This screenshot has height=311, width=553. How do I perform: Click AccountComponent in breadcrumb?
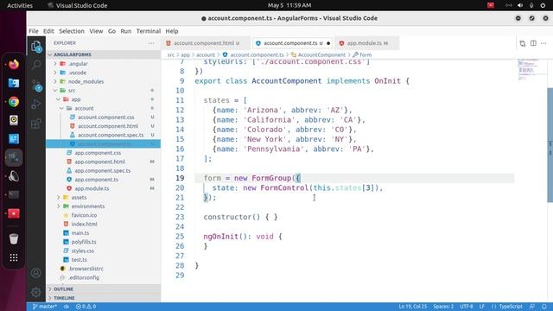pyautogui.click(x=321, y=54)
